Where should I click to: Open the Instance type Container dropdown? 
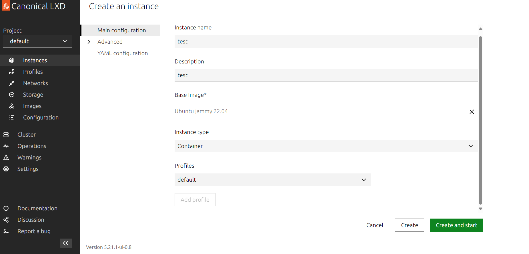[x=326, y=146]
